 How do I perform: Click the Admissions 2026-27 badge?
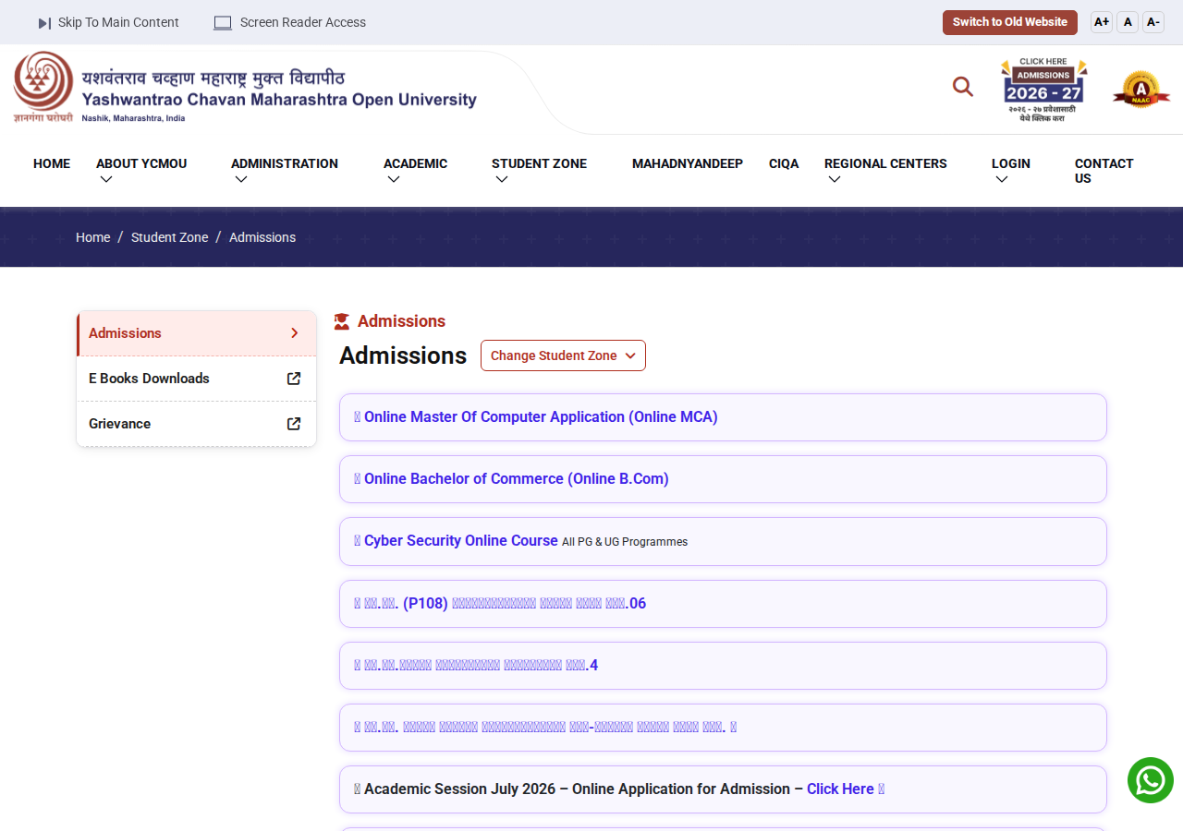1044,90
